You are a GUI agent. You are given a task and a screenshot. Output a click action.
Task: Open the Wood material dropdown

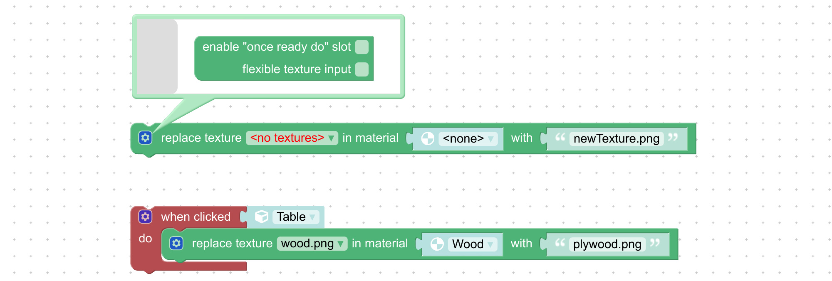tap(473, 244)
